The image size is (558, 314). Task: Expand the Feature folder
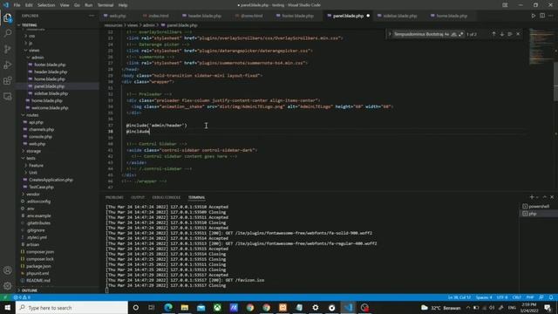click(36, 165)
